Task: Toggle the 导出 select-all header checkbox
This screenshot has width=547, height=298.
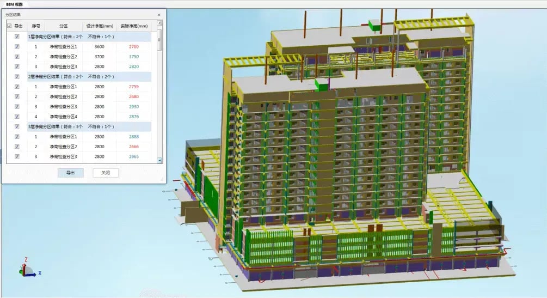Action: tap(9, 26)
